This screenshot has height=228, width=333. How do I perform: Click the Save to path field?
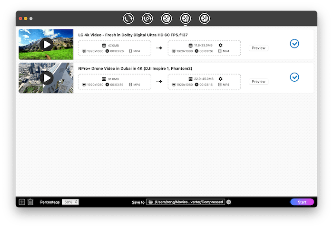pyautogui.click(x=186, y=202)
